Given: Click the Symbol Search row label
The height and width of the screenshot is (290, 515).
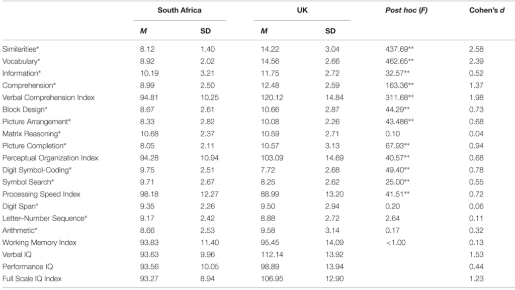Looking at the screenshot, I should [x=25, y=182].
